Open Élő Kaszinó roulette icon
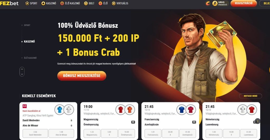This screenshot has height=140, width=270. click(x=62, y=3)
